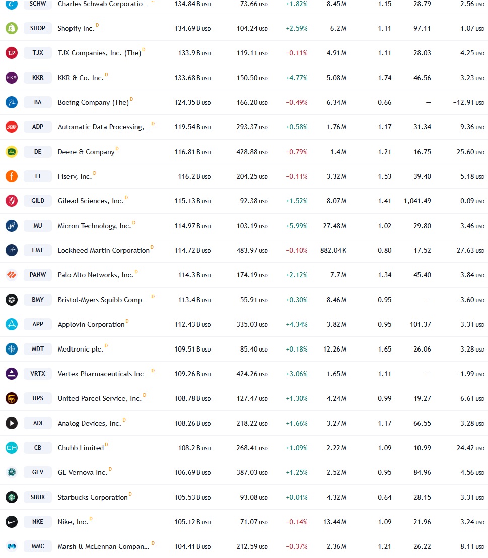Open the Medtronic plc. link
Image resolution: width=488 pixels, height=558 pixels.
tap(81, 349)
